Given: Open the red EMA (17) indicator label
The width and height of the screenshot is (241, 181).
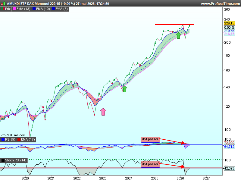Looking at the screenshot, I should pyautogui.click(x=28, y=139).
